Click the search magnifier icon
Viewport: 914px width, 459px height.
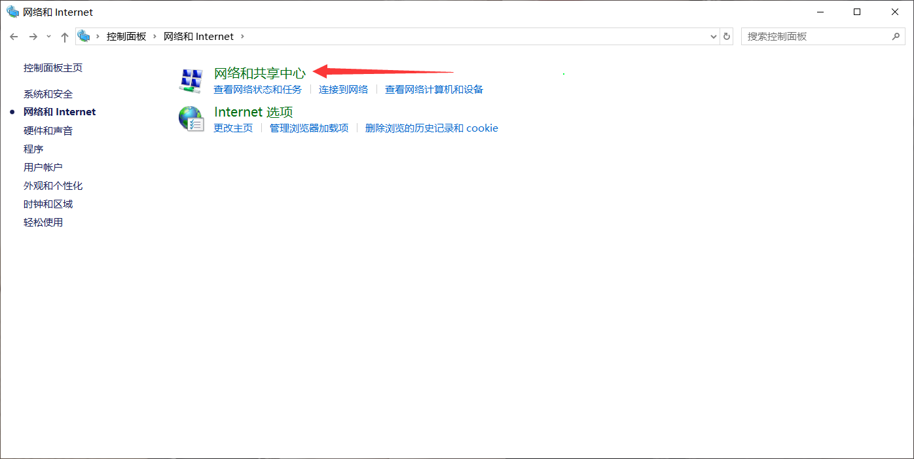click(896, 36)
